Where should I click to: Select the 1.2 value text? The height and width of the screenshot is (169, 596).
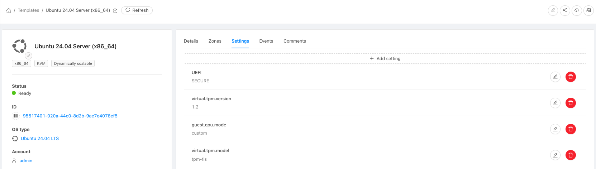coord(195,107)
